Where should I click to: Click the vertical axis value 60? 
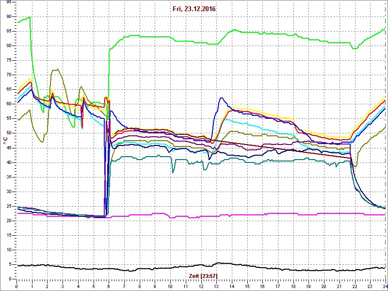pos(9,104)
